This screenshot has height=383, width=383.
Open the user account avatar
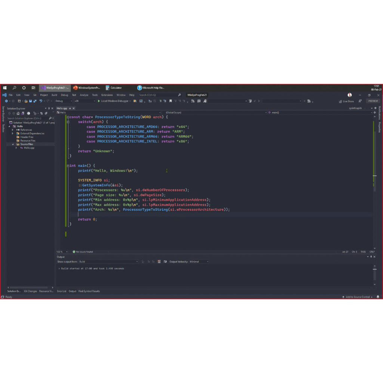tap(350, 95)
